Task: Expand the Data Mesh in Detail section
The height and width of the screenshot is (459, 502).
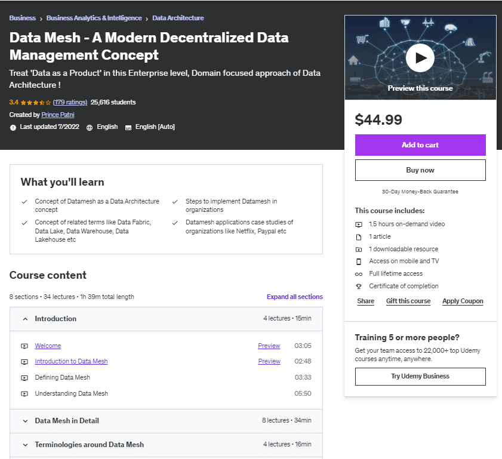Action: tap(25, 421)
